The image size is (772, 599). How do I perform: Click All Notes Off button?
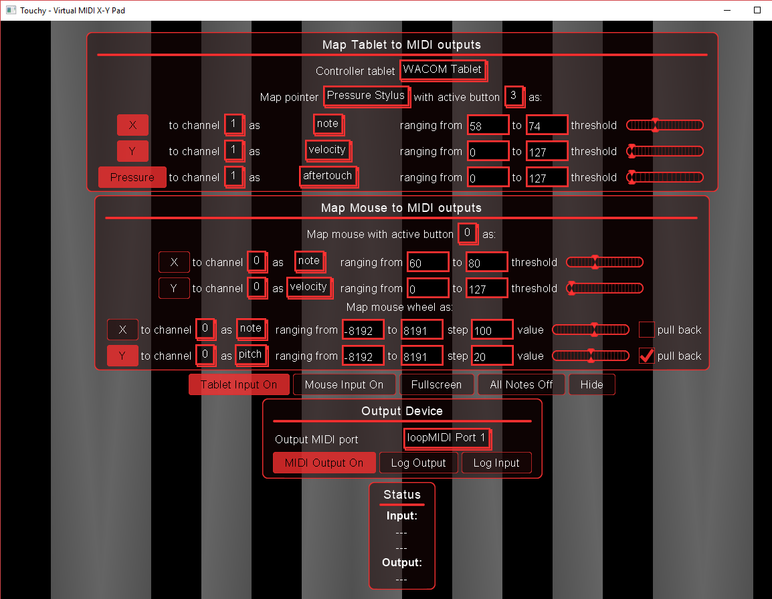tap(521, 384)
